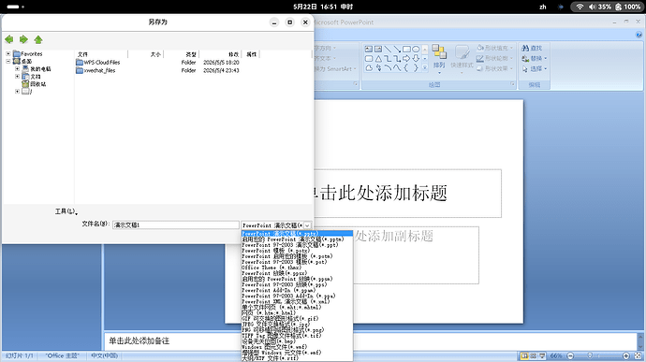Open the Shape Effects (形状效果) dropdown
The image size is (646, 362).
click(x=495, y=69)
